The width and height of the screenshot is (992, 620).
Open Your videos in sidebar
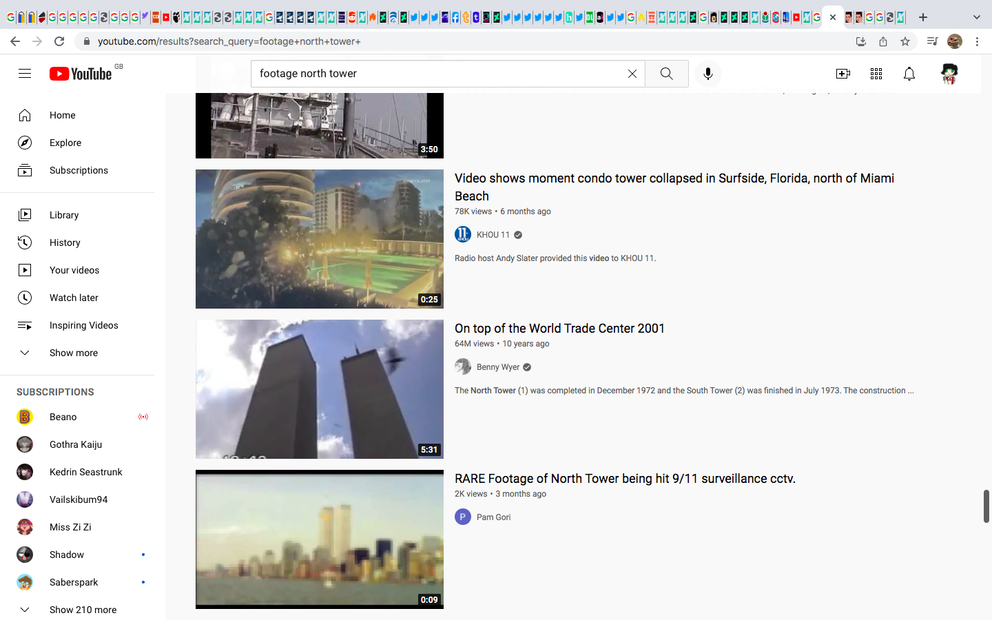pyautogui.click(x=77, y=270)
